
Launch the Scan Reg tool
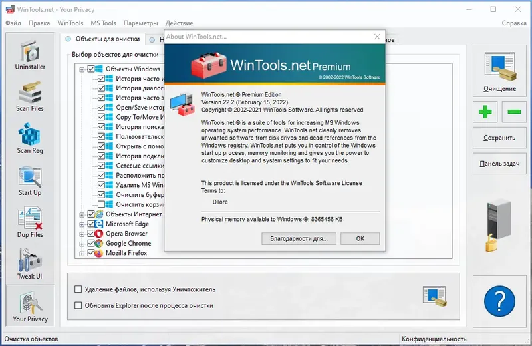coord(30,138)
